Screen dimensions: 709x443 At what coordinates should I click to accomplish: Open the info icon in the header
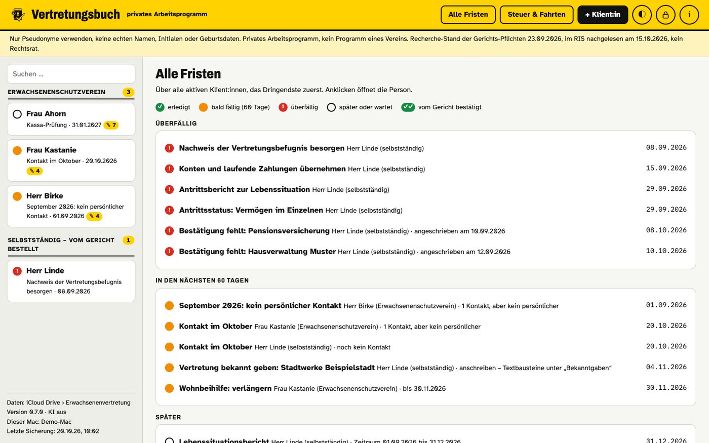click(689, 15)
